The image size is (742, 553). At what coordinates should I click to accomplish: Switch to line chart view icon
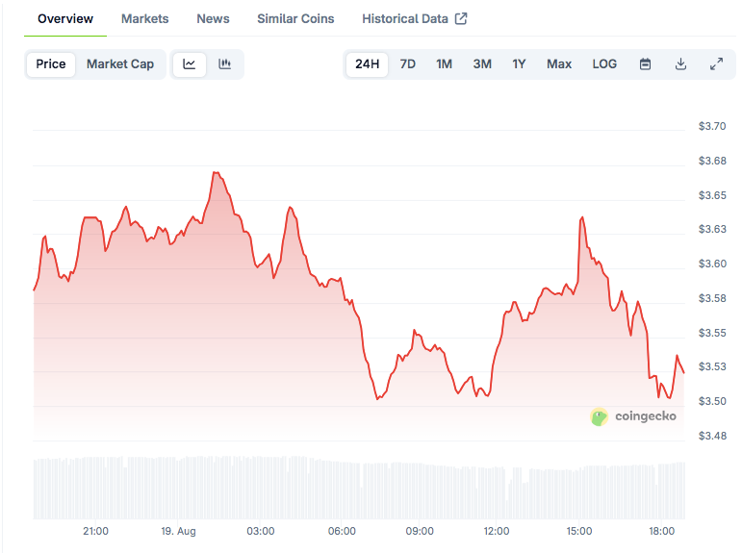(190, 64)
